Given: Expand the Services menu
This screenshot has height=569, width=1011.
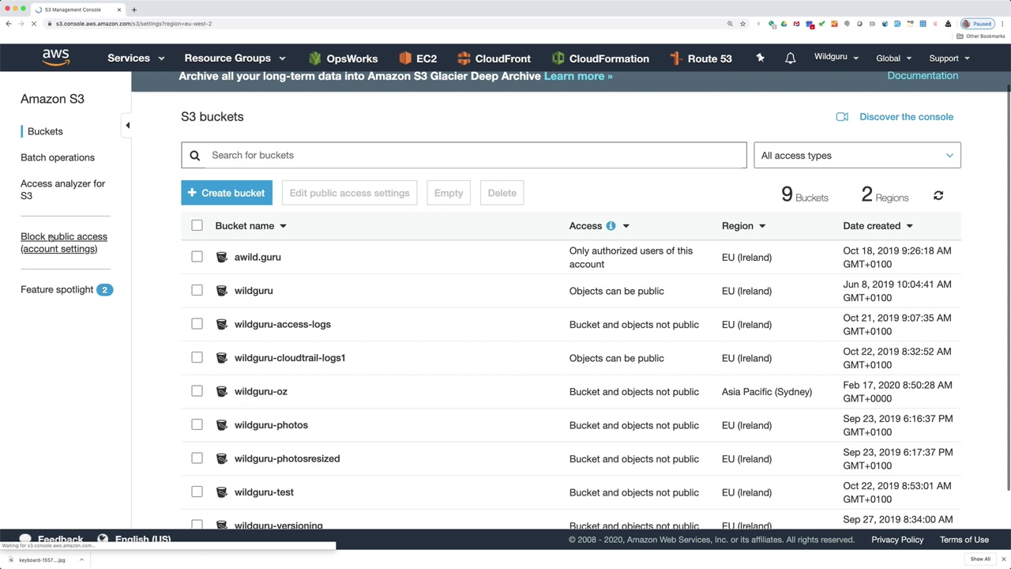Looking at the screenshot, I should (x=136, y=58).
